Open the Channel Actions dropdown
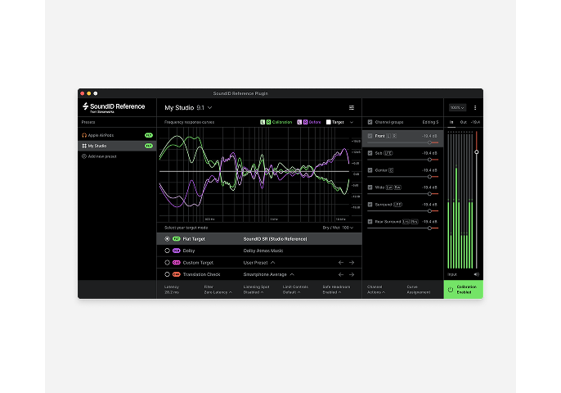The width and height of the screenshot is (561, 393). (x=376, y=290)
